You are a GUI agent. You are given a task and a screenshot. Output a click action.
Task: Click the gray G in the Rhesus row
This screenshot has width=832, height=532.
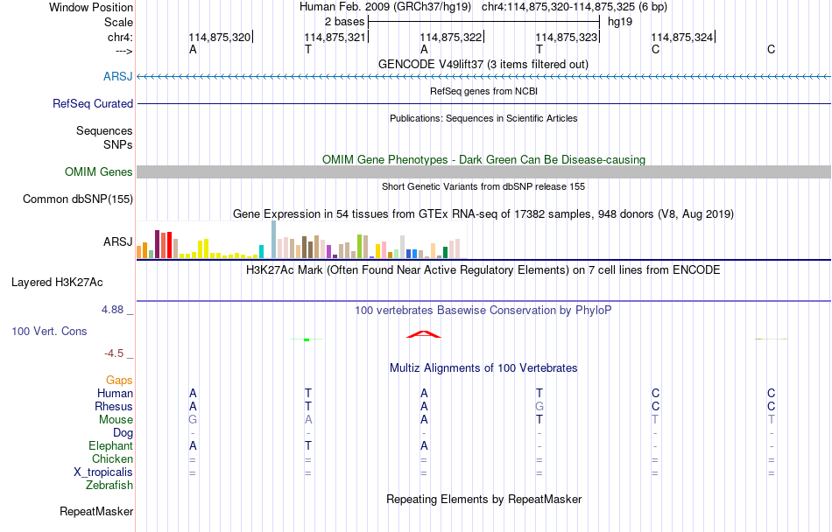[x=539, y=406]
